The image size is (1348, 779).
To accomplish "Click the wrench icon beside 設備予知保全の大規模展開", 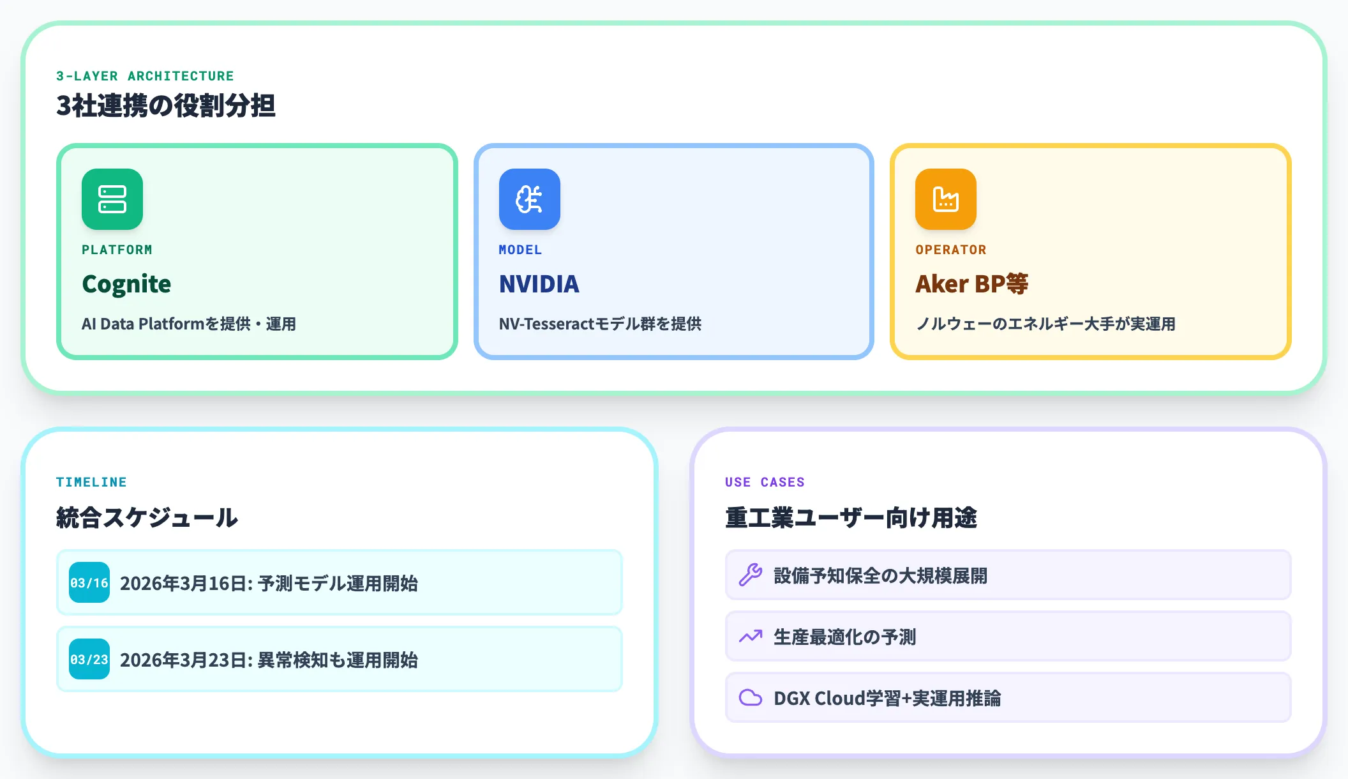I will [751, 575].
